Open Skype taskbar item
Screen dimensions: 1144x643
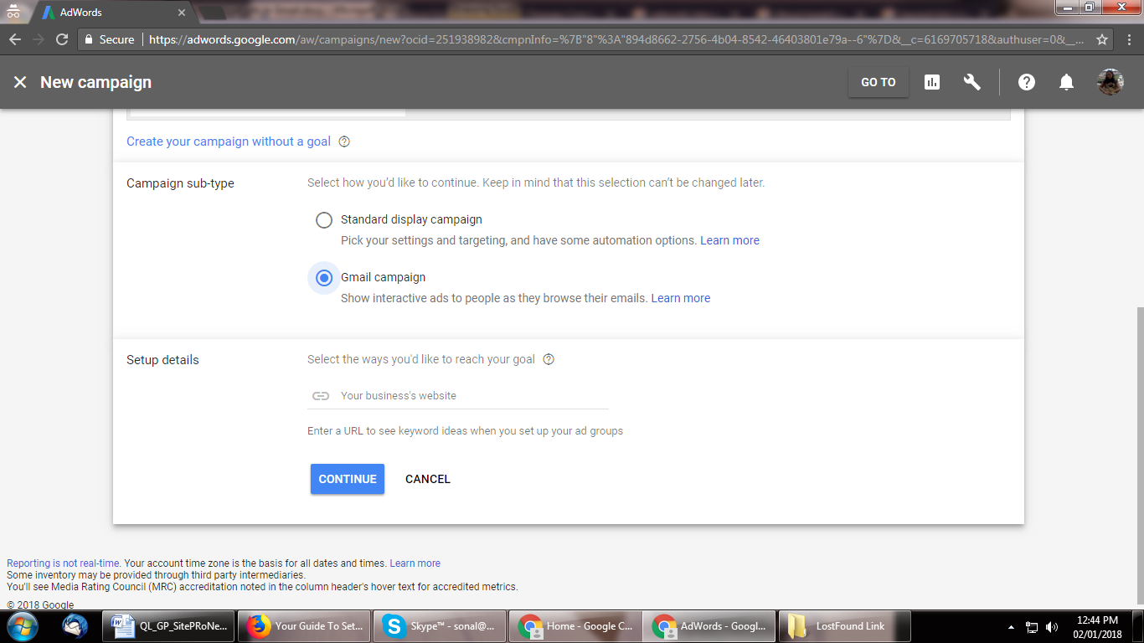[x=441, y=625]
